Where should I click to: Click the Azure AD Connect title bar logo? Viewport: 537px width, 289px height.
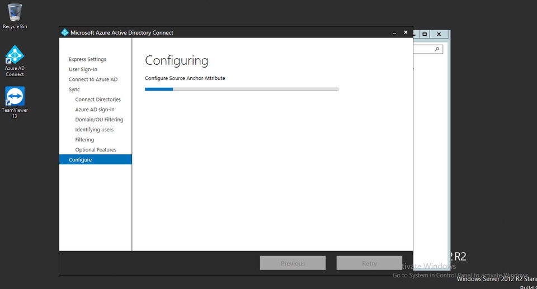tap(65, 32)
